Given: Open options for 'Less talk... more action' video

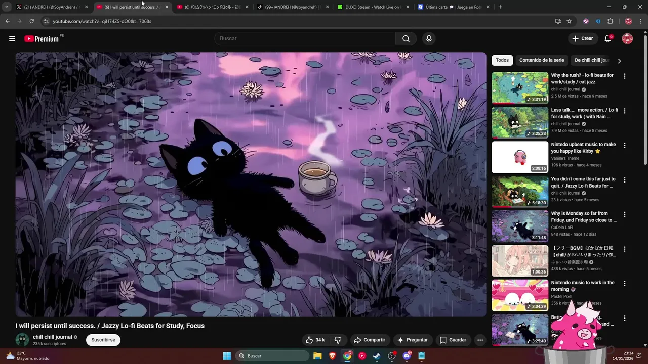Looking at the screenshot, I should pyautogui.click(x=624, y=111).
